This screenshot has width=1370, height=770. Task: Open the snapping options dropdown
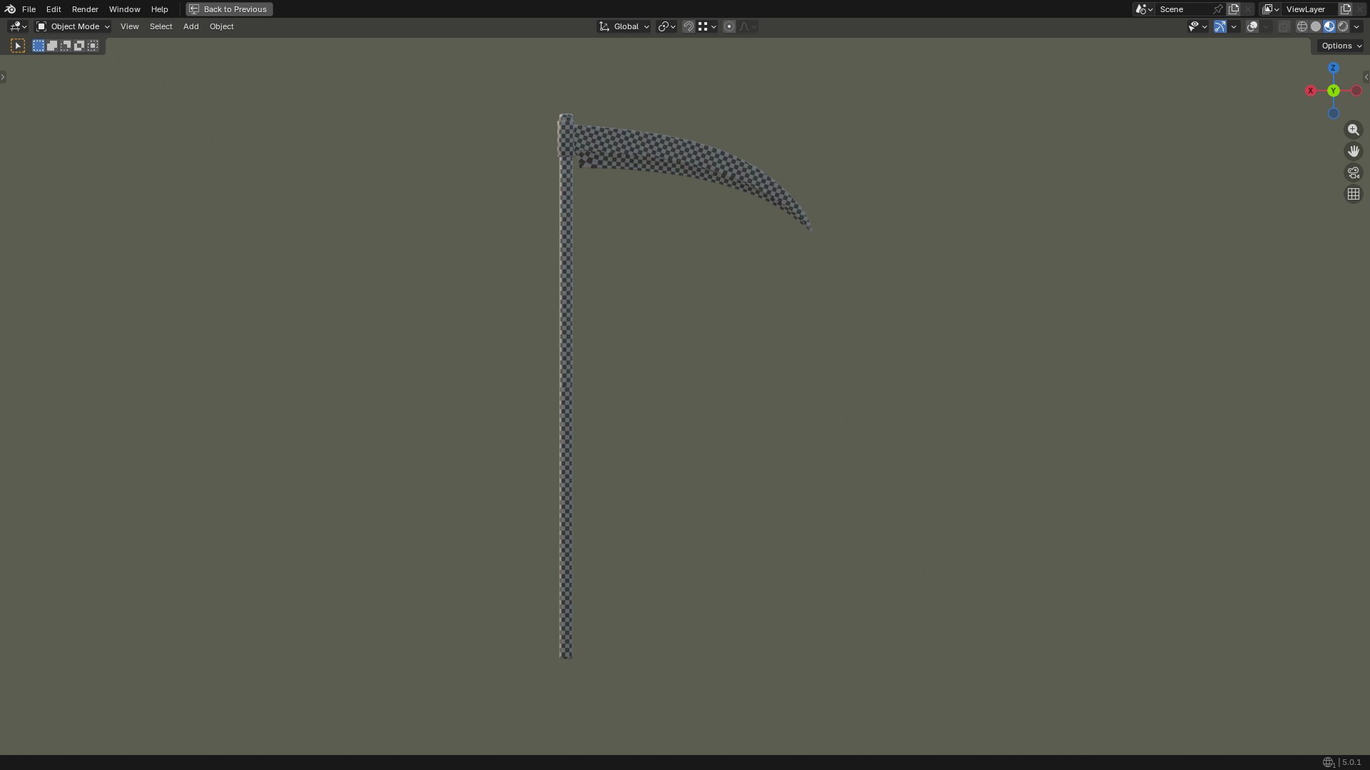click(707, 26)
